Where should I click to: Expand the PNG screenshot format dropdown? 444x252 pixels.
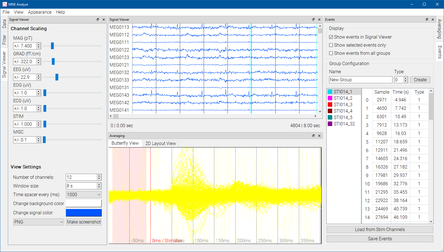38,222
